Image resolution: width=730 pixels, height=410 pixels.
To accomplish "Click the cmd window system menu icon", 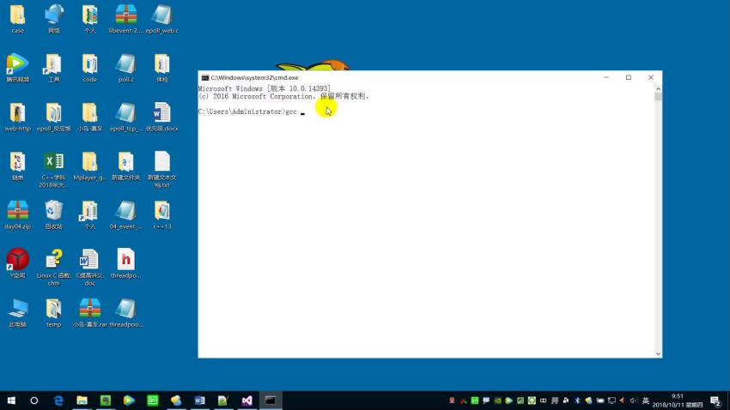I will 205,78.
